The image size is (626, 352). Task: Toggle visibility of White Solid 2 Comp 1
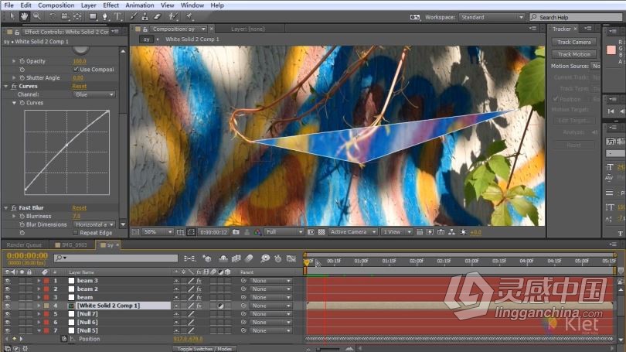tap(7, 306)
